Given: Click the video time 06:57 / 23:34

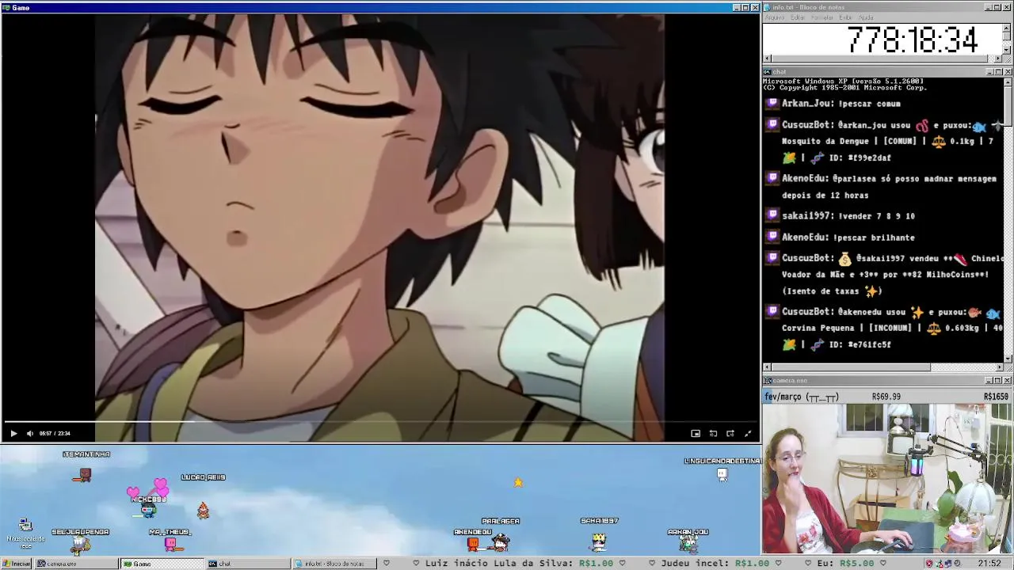Looking at the screenshot, I should (x=55, y=433).
